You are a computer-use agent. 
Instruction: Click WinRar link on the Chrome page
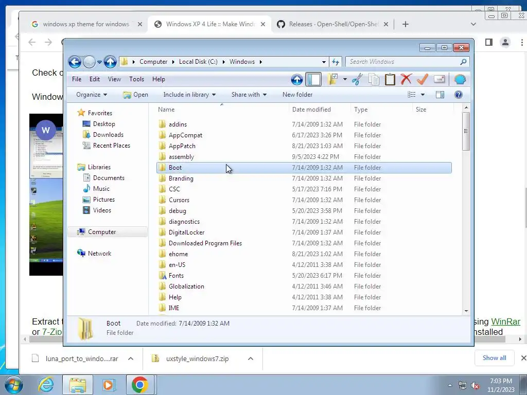(505, 321)
